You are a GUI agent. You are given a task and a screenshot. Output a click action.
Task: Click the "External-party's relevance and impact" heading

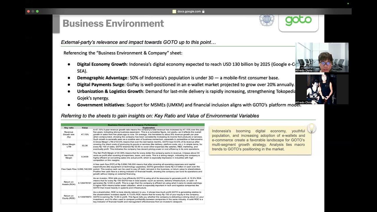[x=138, y=42]
